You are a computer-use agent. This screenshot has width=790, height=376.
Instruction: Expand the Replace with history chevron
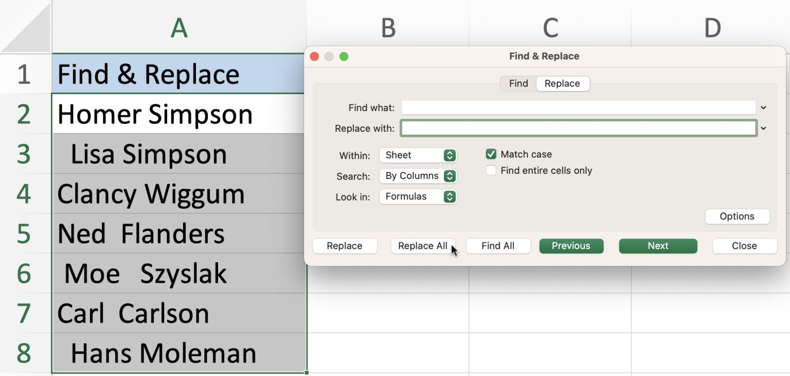pyautogui.click(x=764, y=128)
